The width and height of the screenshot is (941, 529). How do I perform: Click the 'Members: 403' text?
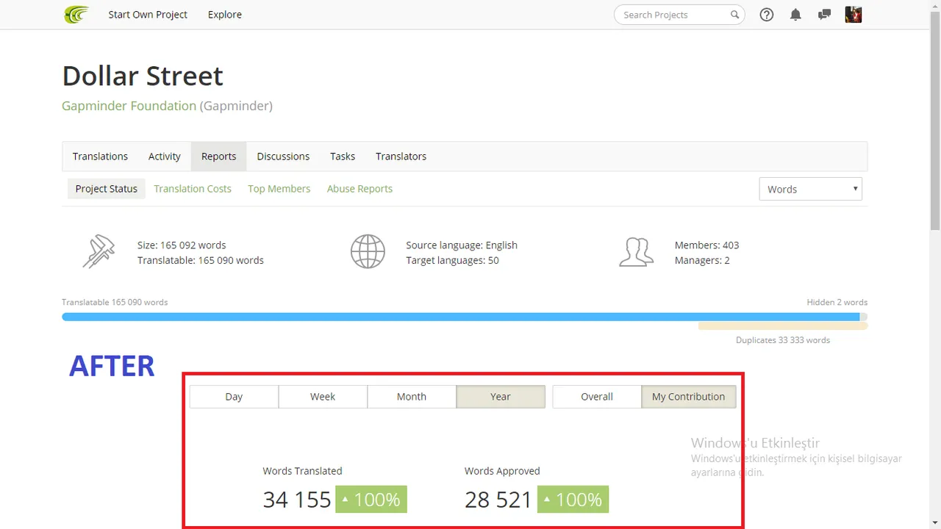coord(706,245)
